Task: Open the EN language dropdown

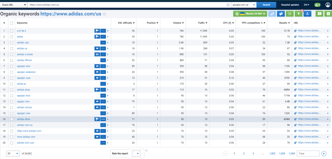Action: 307,5
